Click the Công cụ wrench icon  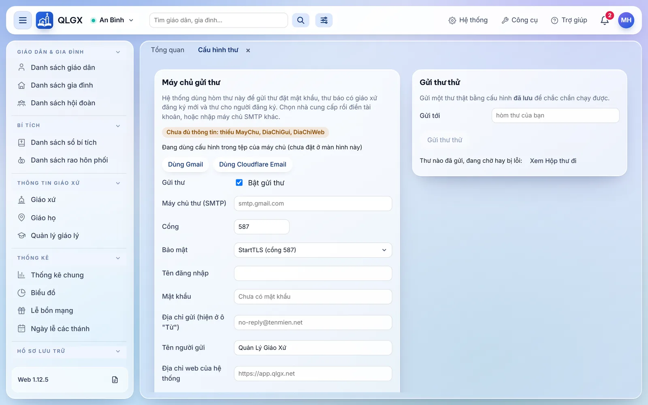[505, 20]
